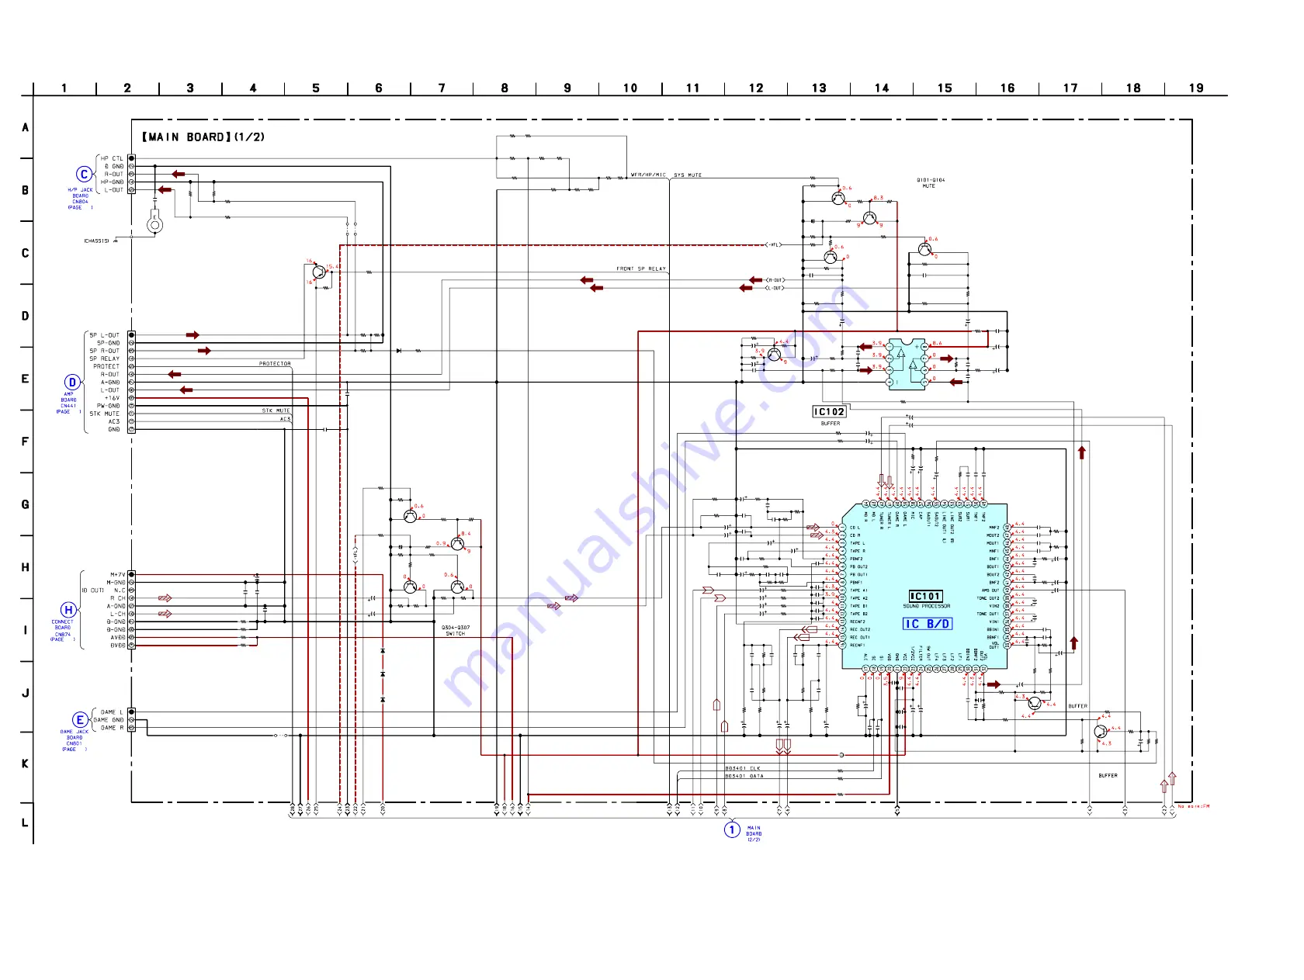Click column header 10 in the top ruler
The image size is (1304, 980).
(x=630, y=88)
